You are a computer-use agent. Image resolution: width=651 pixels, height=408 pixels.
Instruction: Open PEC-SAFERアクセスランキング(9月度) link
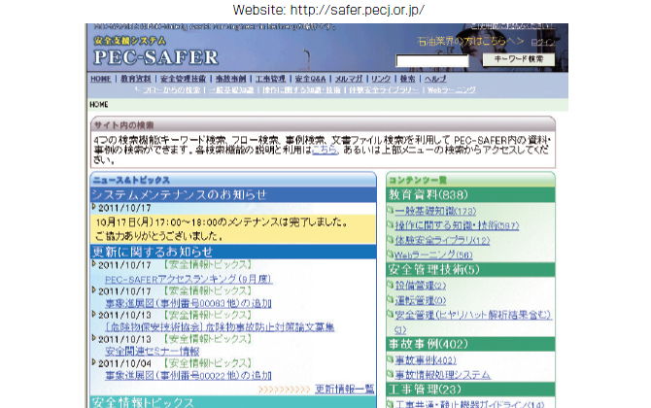click(188, 280)
